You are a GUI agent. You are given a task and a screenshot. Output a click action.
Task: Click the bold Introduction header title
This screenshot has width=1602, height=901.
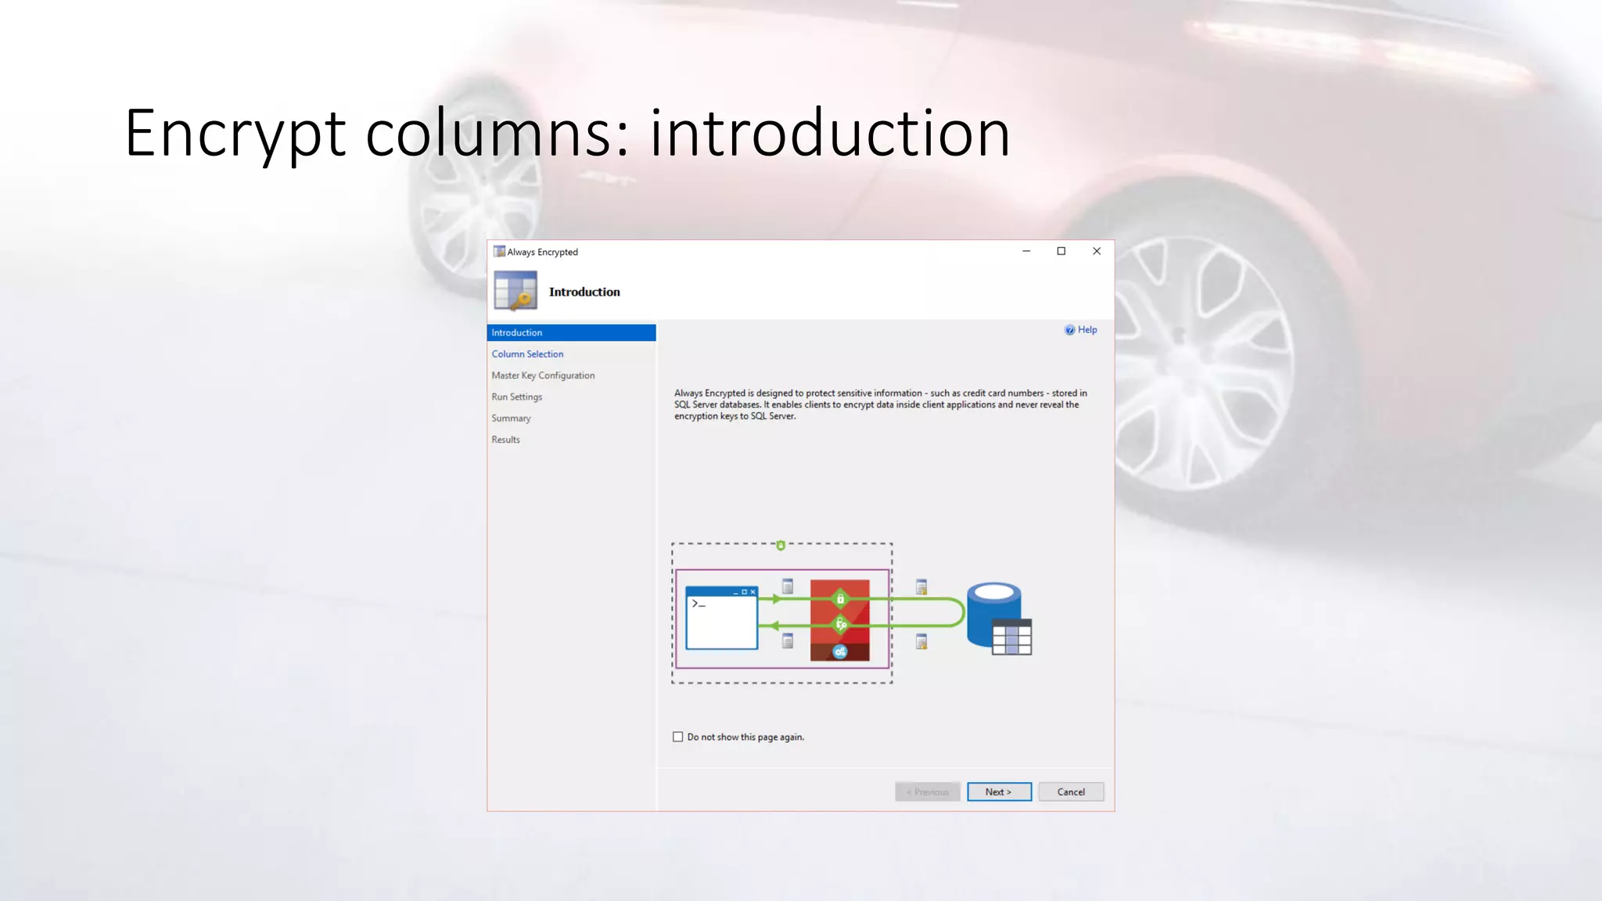(x=584, y=292)
